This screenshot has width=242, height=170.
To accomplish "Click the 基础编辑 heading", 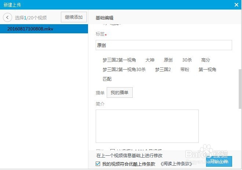I will [x=104, y=18].
